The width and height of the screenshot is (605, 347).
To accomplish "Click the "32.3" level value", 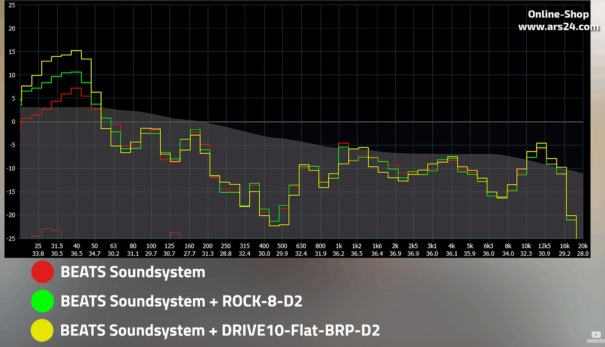I will (526, 253).
